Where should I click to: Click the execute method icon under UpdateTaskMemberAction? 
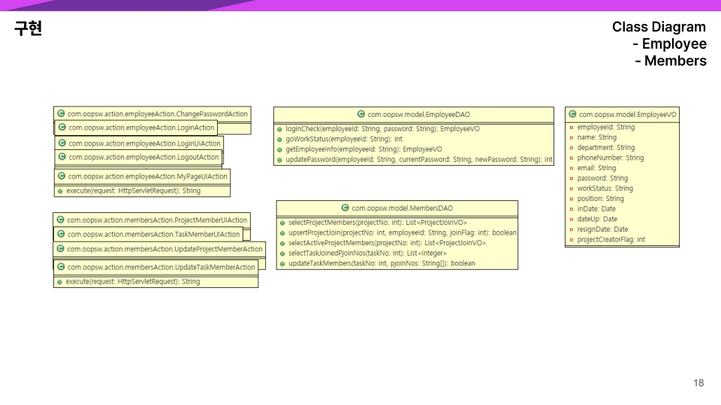click(60, 283)
